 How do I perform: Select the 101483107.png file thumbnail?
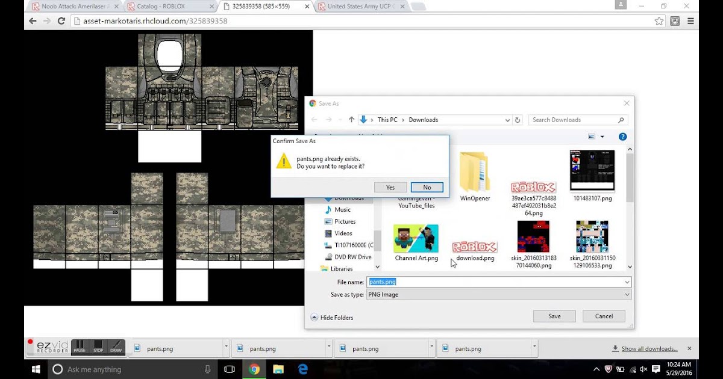pyautogui.click(x=592, y=176)
